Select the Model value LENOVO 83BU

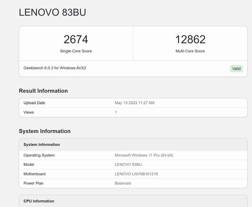pos(128,164)
